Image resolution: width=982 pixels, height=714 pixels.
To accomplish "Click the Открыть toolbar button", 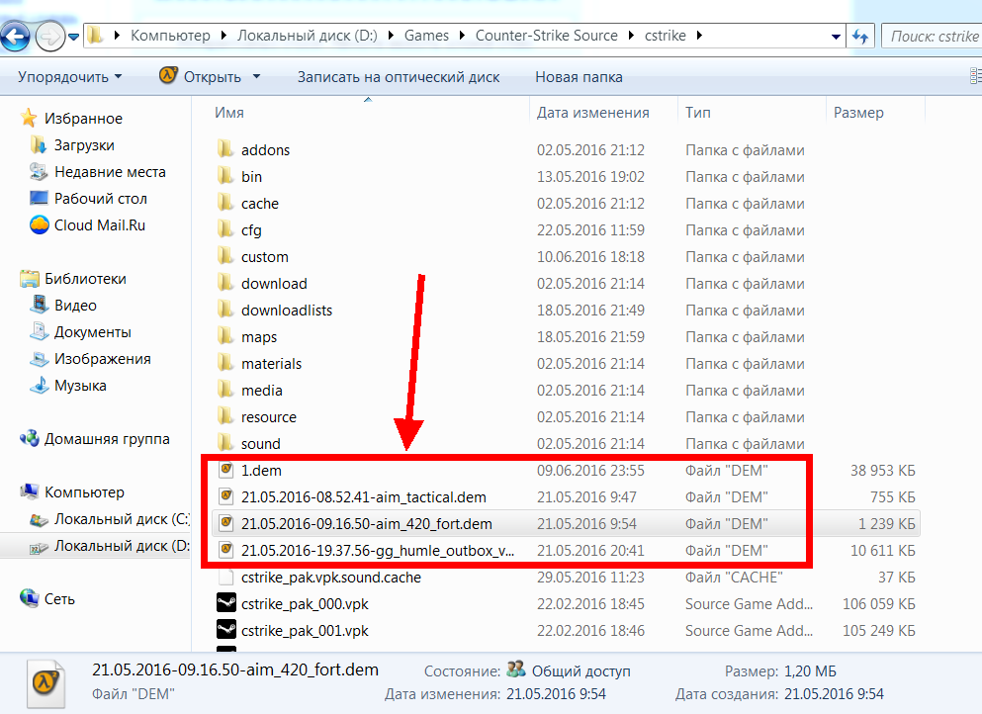I will click(201, 76).
